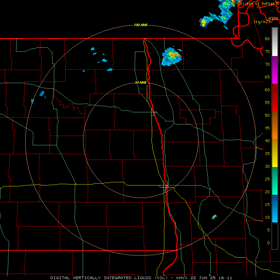Click the 10 value on the color scale

(267, 217)
